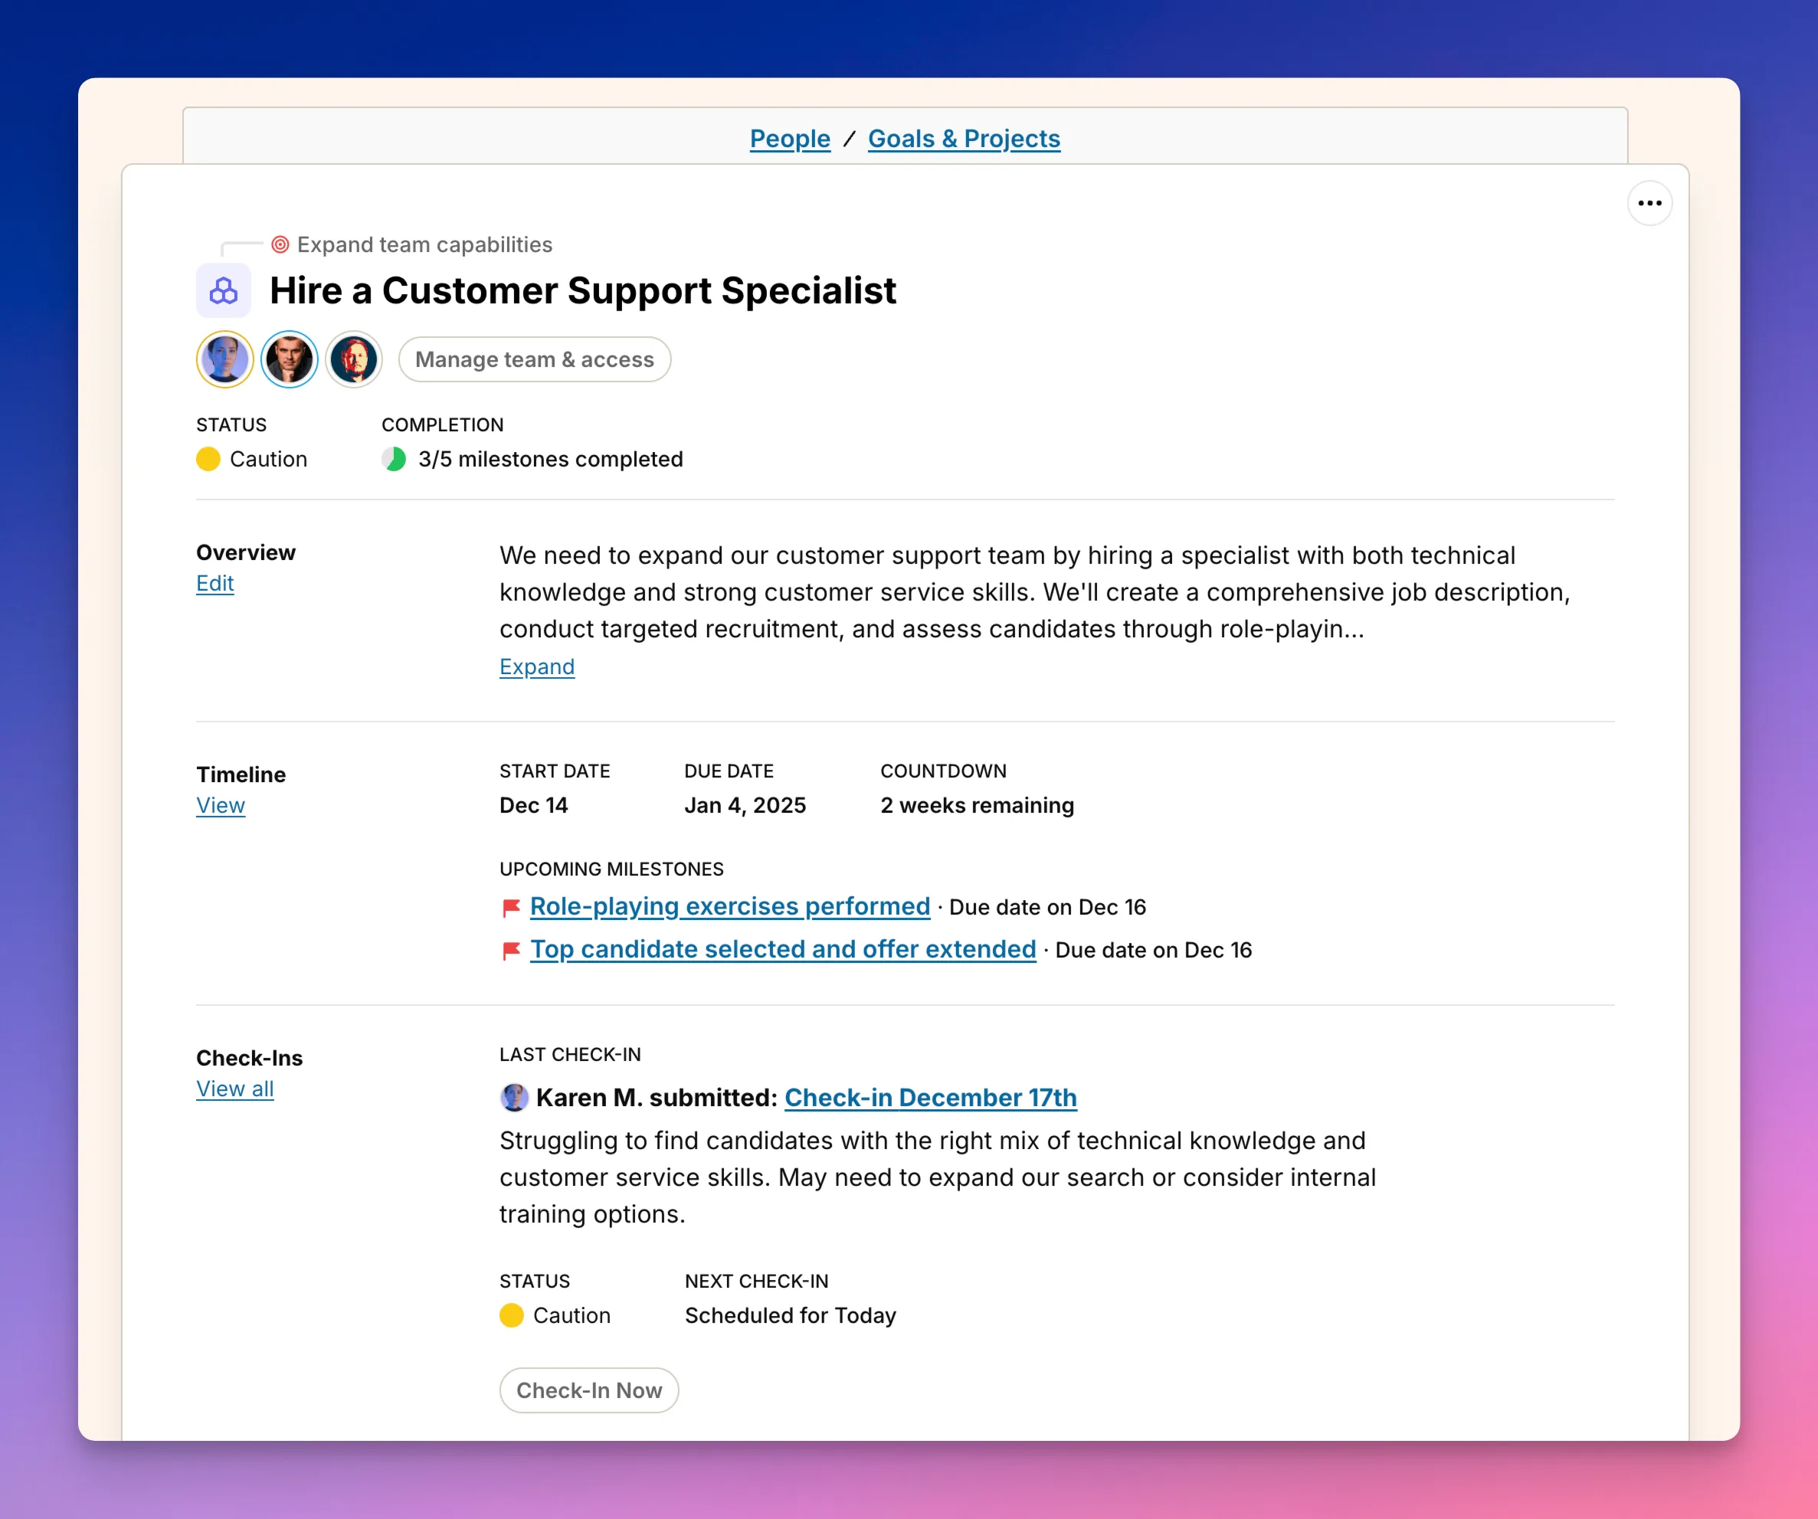
Task: Open the Goals & Projects breadcrumb
Action: click(964, 138)
